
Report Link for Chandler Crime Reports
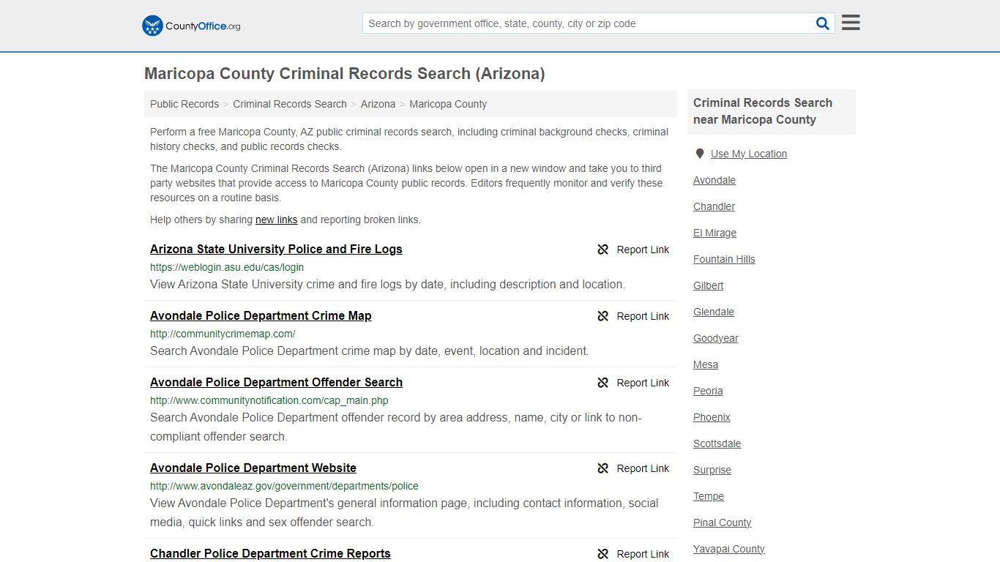643,554
